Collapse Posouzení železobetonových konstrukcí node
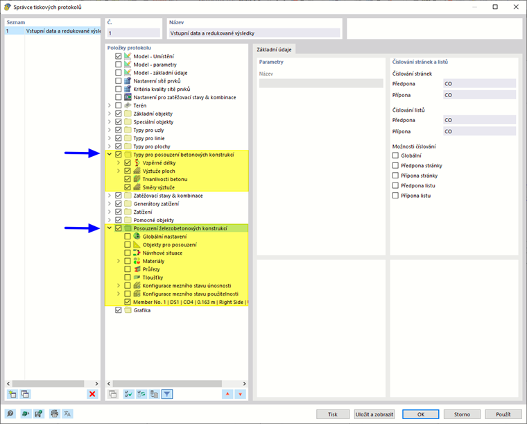 tap(110, 228)
